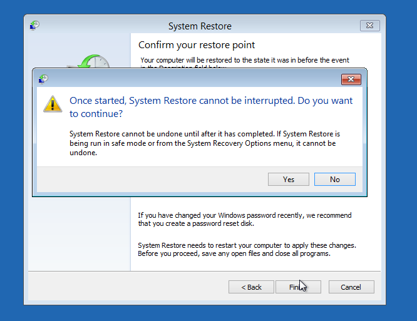Viewport: 417px width, 321px height.
Task: Click the Confirm your restore point heading
Action: click(x=197, y=45)
